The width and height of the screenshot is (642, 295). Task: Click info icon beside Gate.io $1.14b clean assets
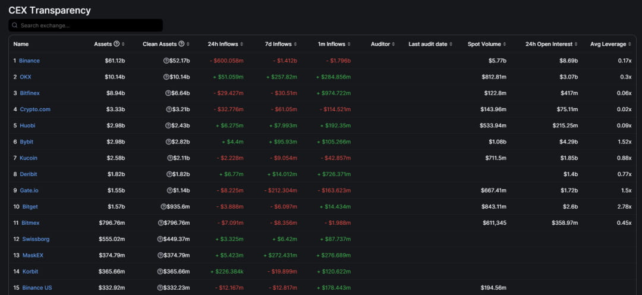tap(169, 190)
